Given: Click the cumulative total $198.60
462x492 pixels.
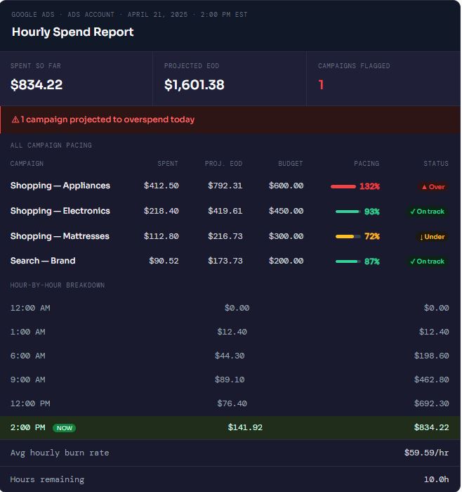Looking at the screenshot, I should (x=431, y=356).
